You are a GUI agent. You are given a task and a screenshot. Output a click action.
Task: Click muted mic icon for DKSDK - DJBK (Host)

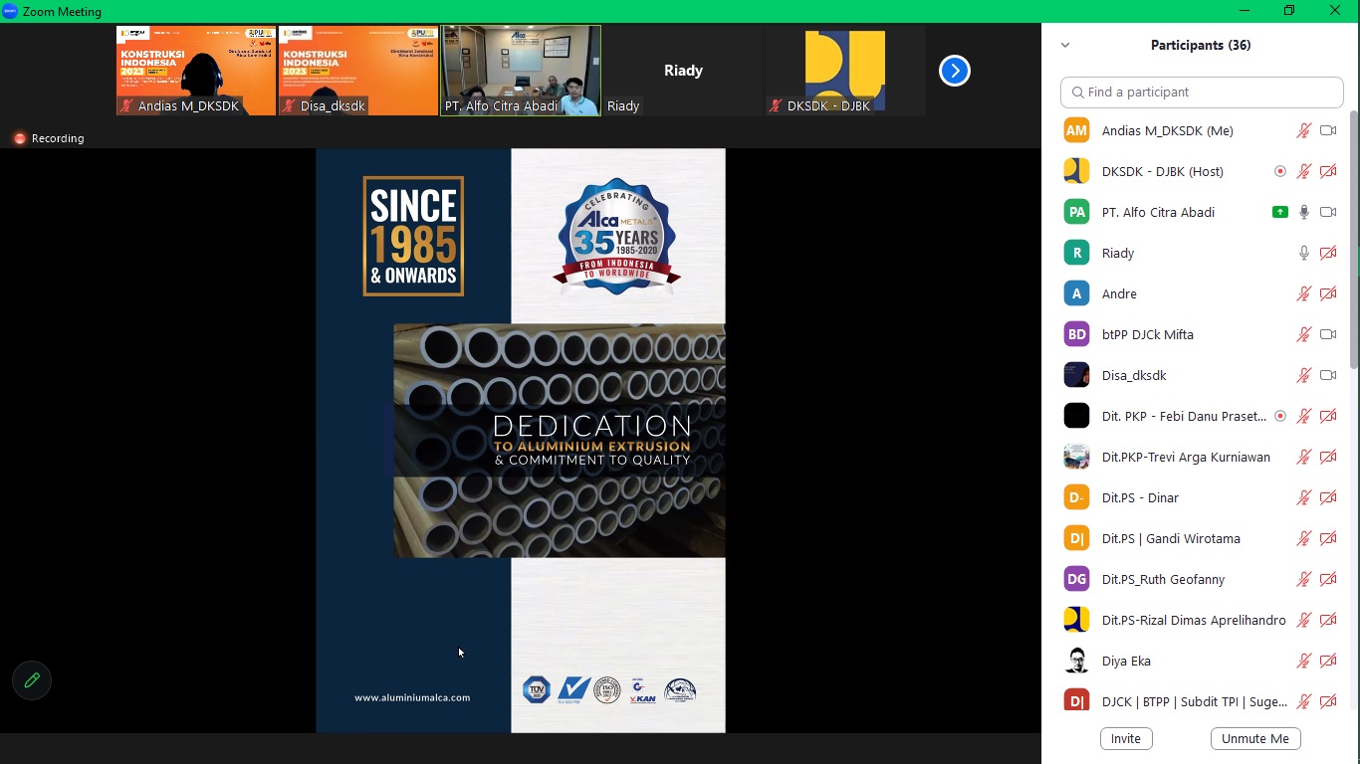tap(1303, 171)
